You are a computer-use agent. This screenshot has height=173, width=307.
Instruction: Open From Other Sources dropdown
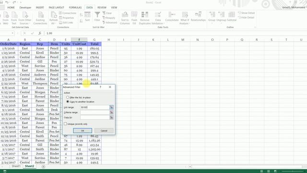click(x=25, y=18)
